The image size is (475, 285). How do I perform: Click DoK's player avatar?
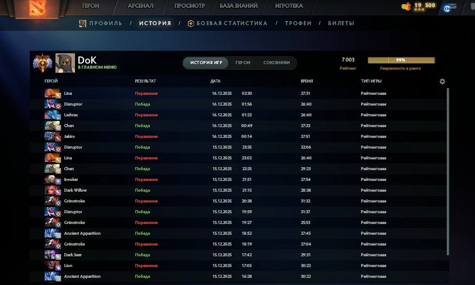65,63
